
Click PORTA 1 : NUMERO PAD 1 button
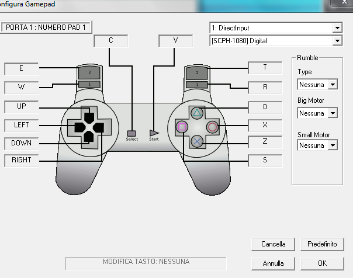click(x=46, y=27)
